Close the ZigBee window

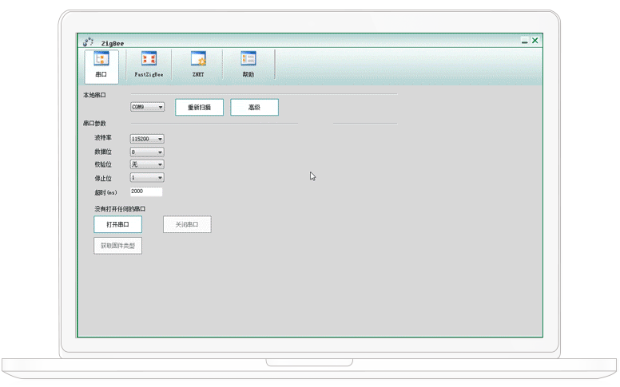[535, 41]
